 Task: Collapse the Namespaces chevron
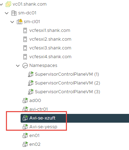point(18,66)
